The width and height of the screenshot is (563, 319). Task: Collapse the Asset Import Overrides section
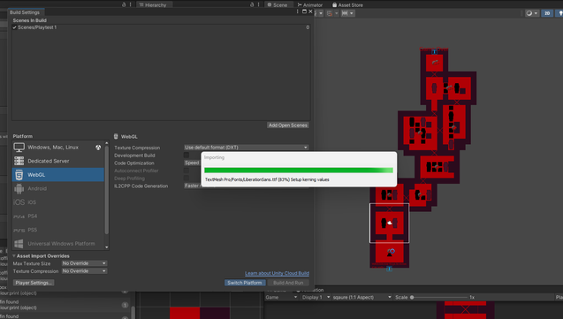coord(14,256)
